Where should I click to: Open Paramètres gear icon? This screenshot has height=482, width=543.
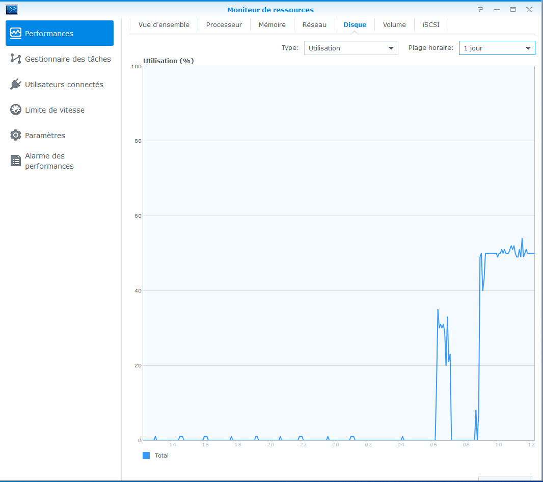click(x=16, y=136)
